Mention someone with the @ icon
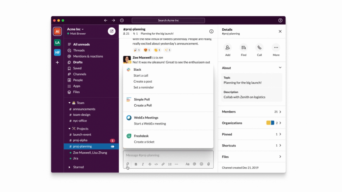The width and height of the screenshot is (342, 192). point(195,164)
